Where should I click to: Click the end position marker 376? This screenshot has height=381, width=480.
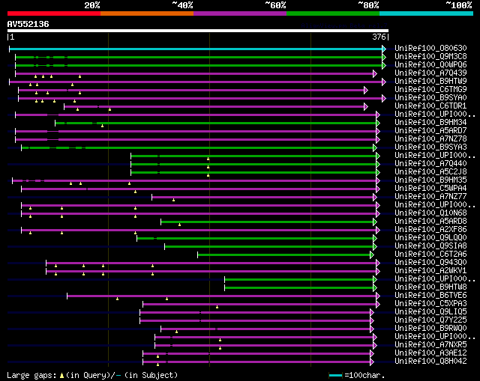coord(379,37)
